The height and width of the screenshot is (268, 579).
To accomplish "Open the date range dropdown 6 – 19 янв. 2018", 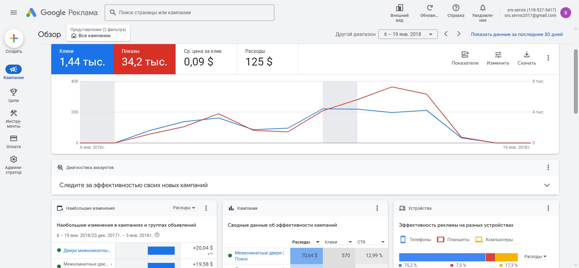I will [408, 34].
